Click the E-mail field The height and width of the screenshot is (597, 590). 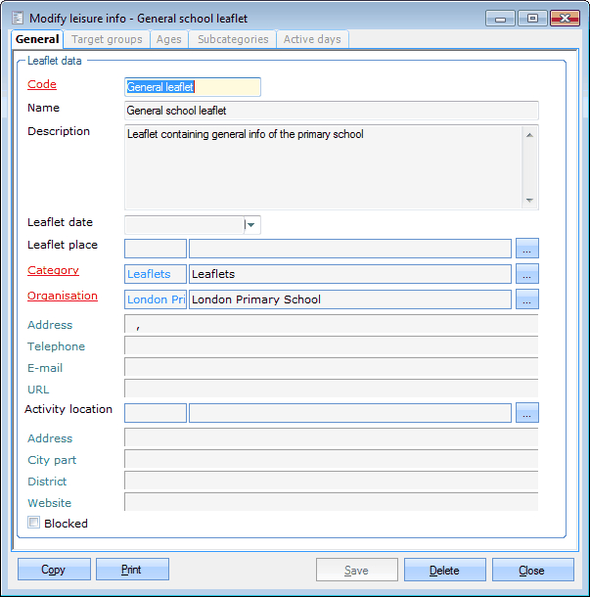click(331, 367)
